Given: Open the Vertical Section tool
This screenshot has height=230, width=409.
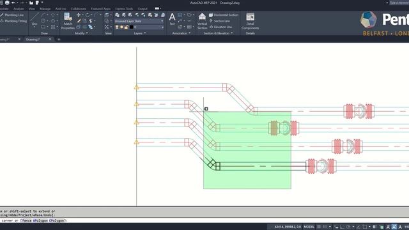Looking at the screenshot, I should point(202,21).
